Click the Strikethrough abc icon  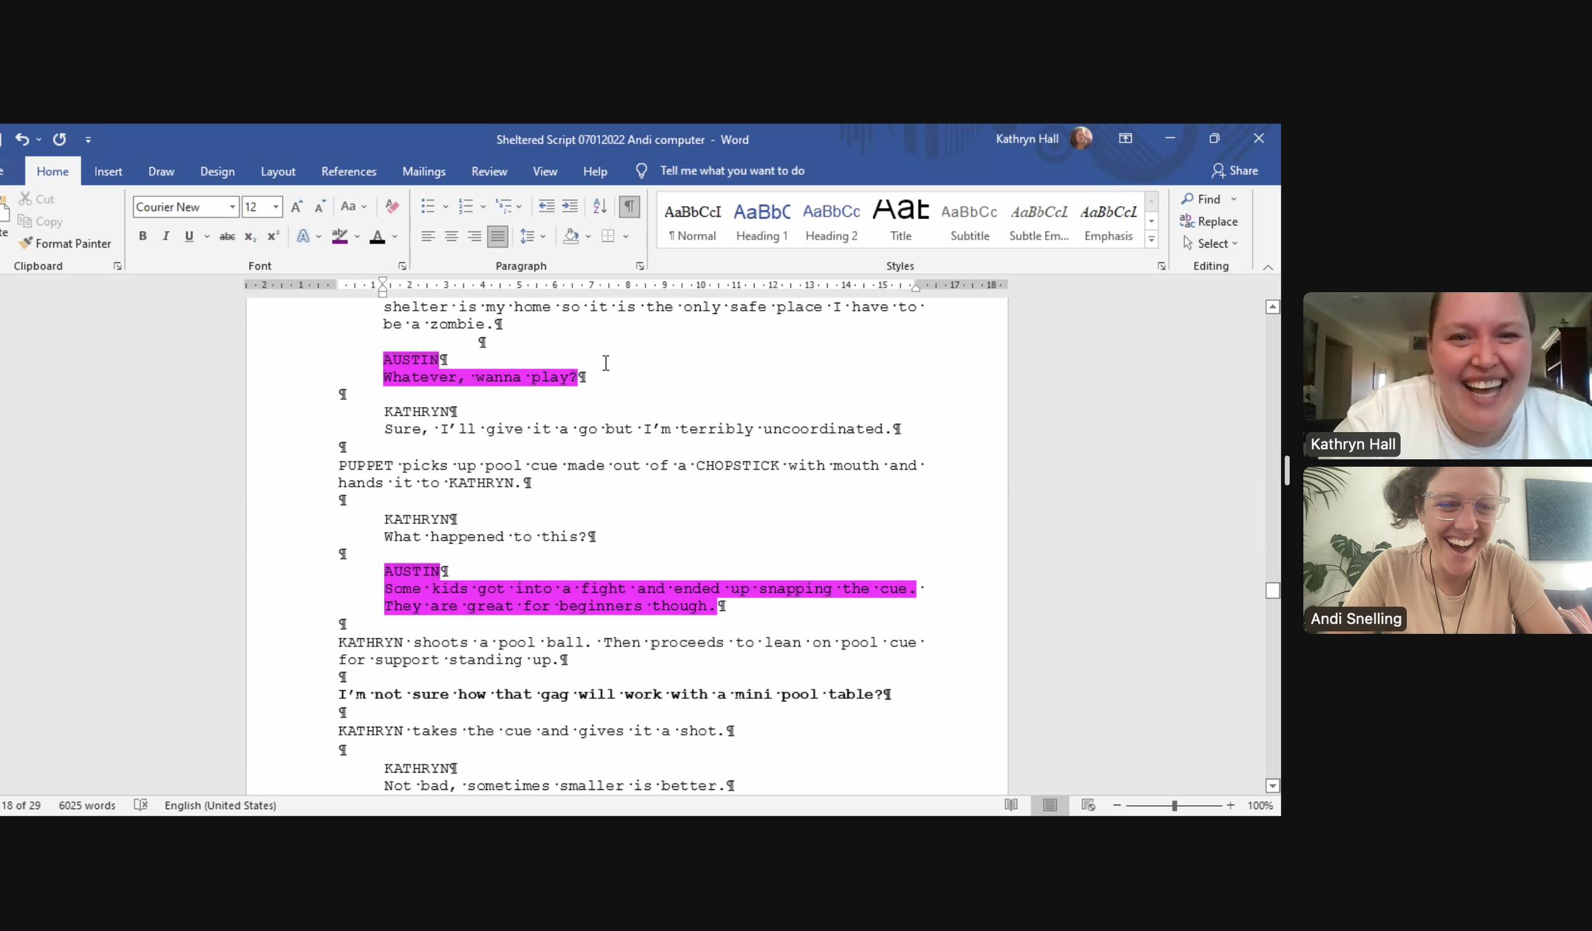point(227,237)
